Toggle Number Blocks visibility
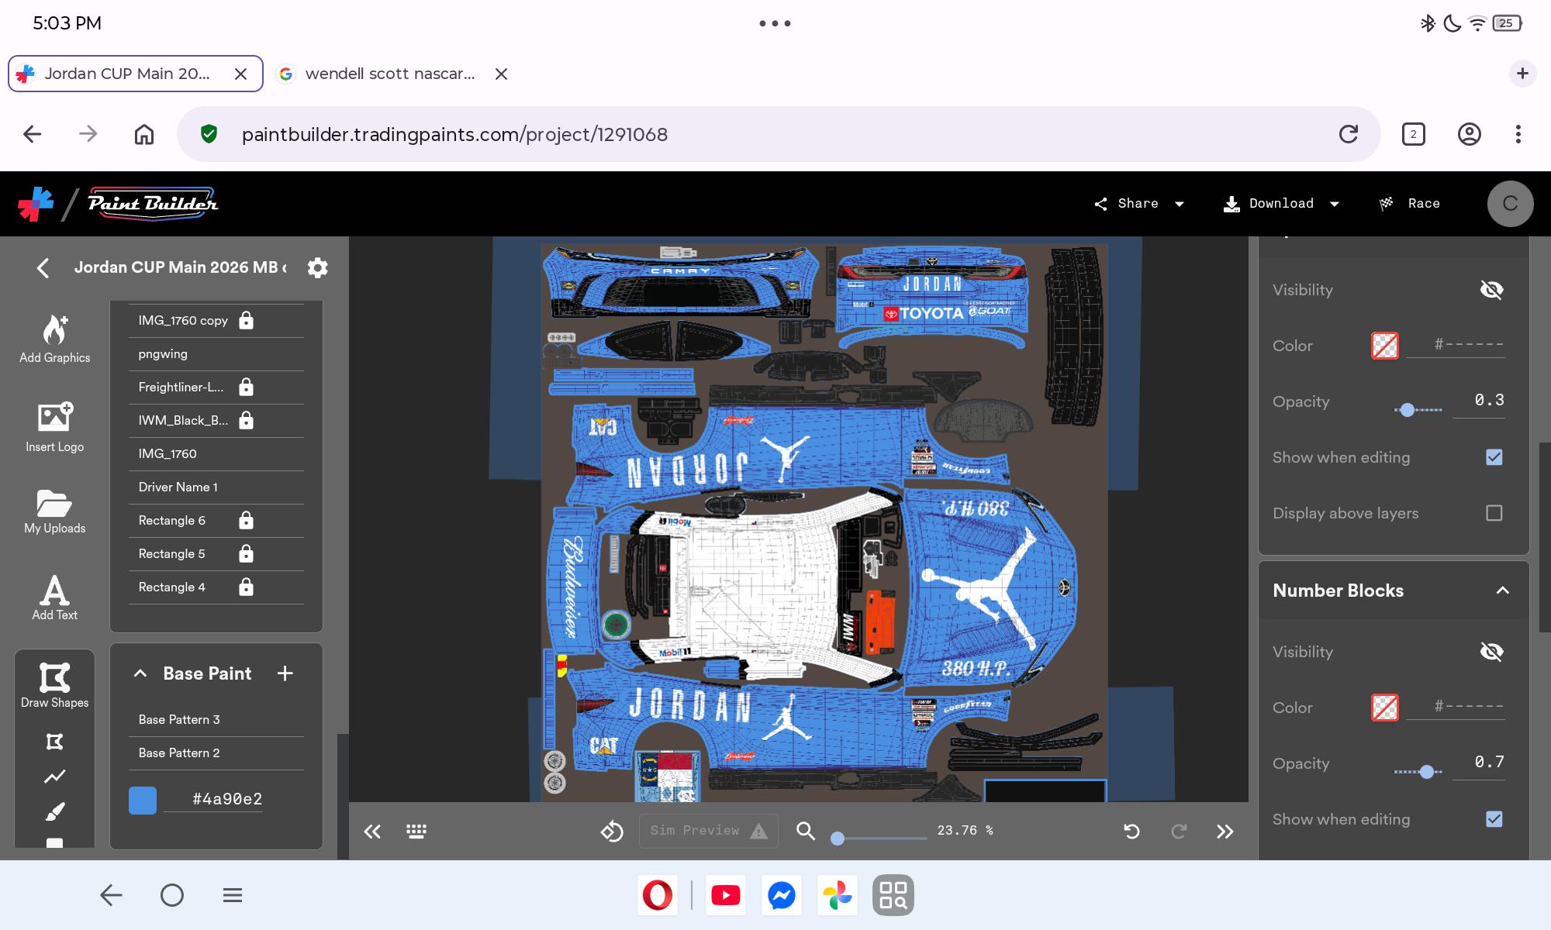1551x930 pixels. 1491,652
